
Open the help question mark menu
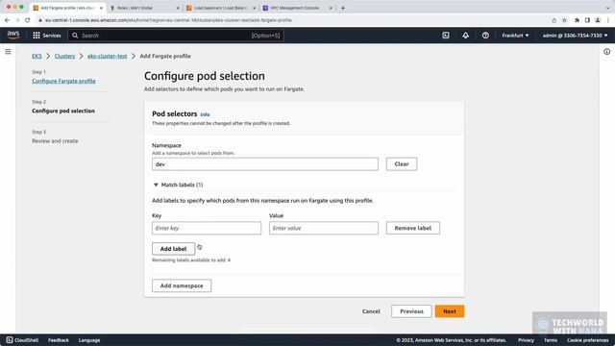tap(485, 36)
